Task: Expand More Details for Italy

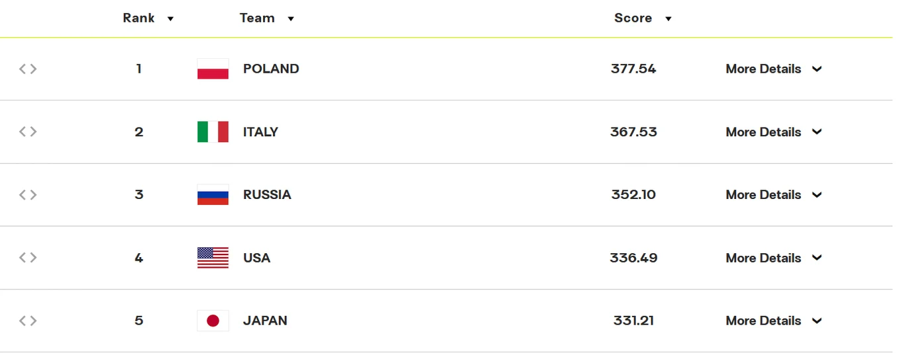Action: [774, 132]
